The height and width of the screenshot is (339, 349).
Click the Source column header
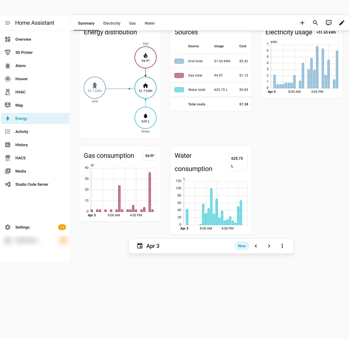tap(193, 46)
